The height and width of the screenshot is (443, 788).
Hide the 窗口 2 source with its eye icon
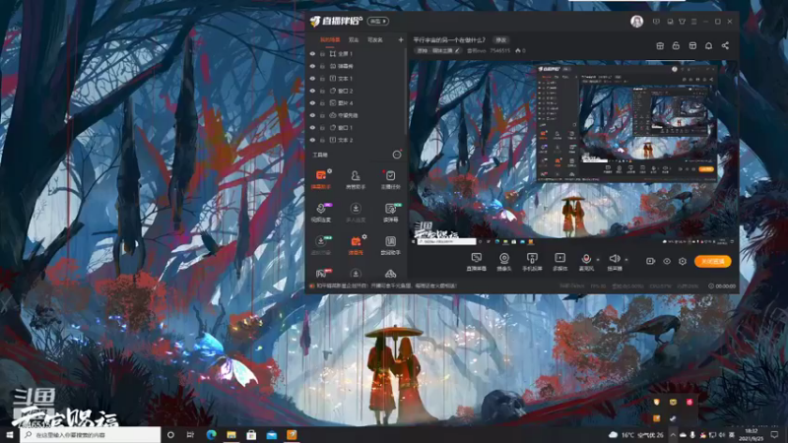(312, 91)
